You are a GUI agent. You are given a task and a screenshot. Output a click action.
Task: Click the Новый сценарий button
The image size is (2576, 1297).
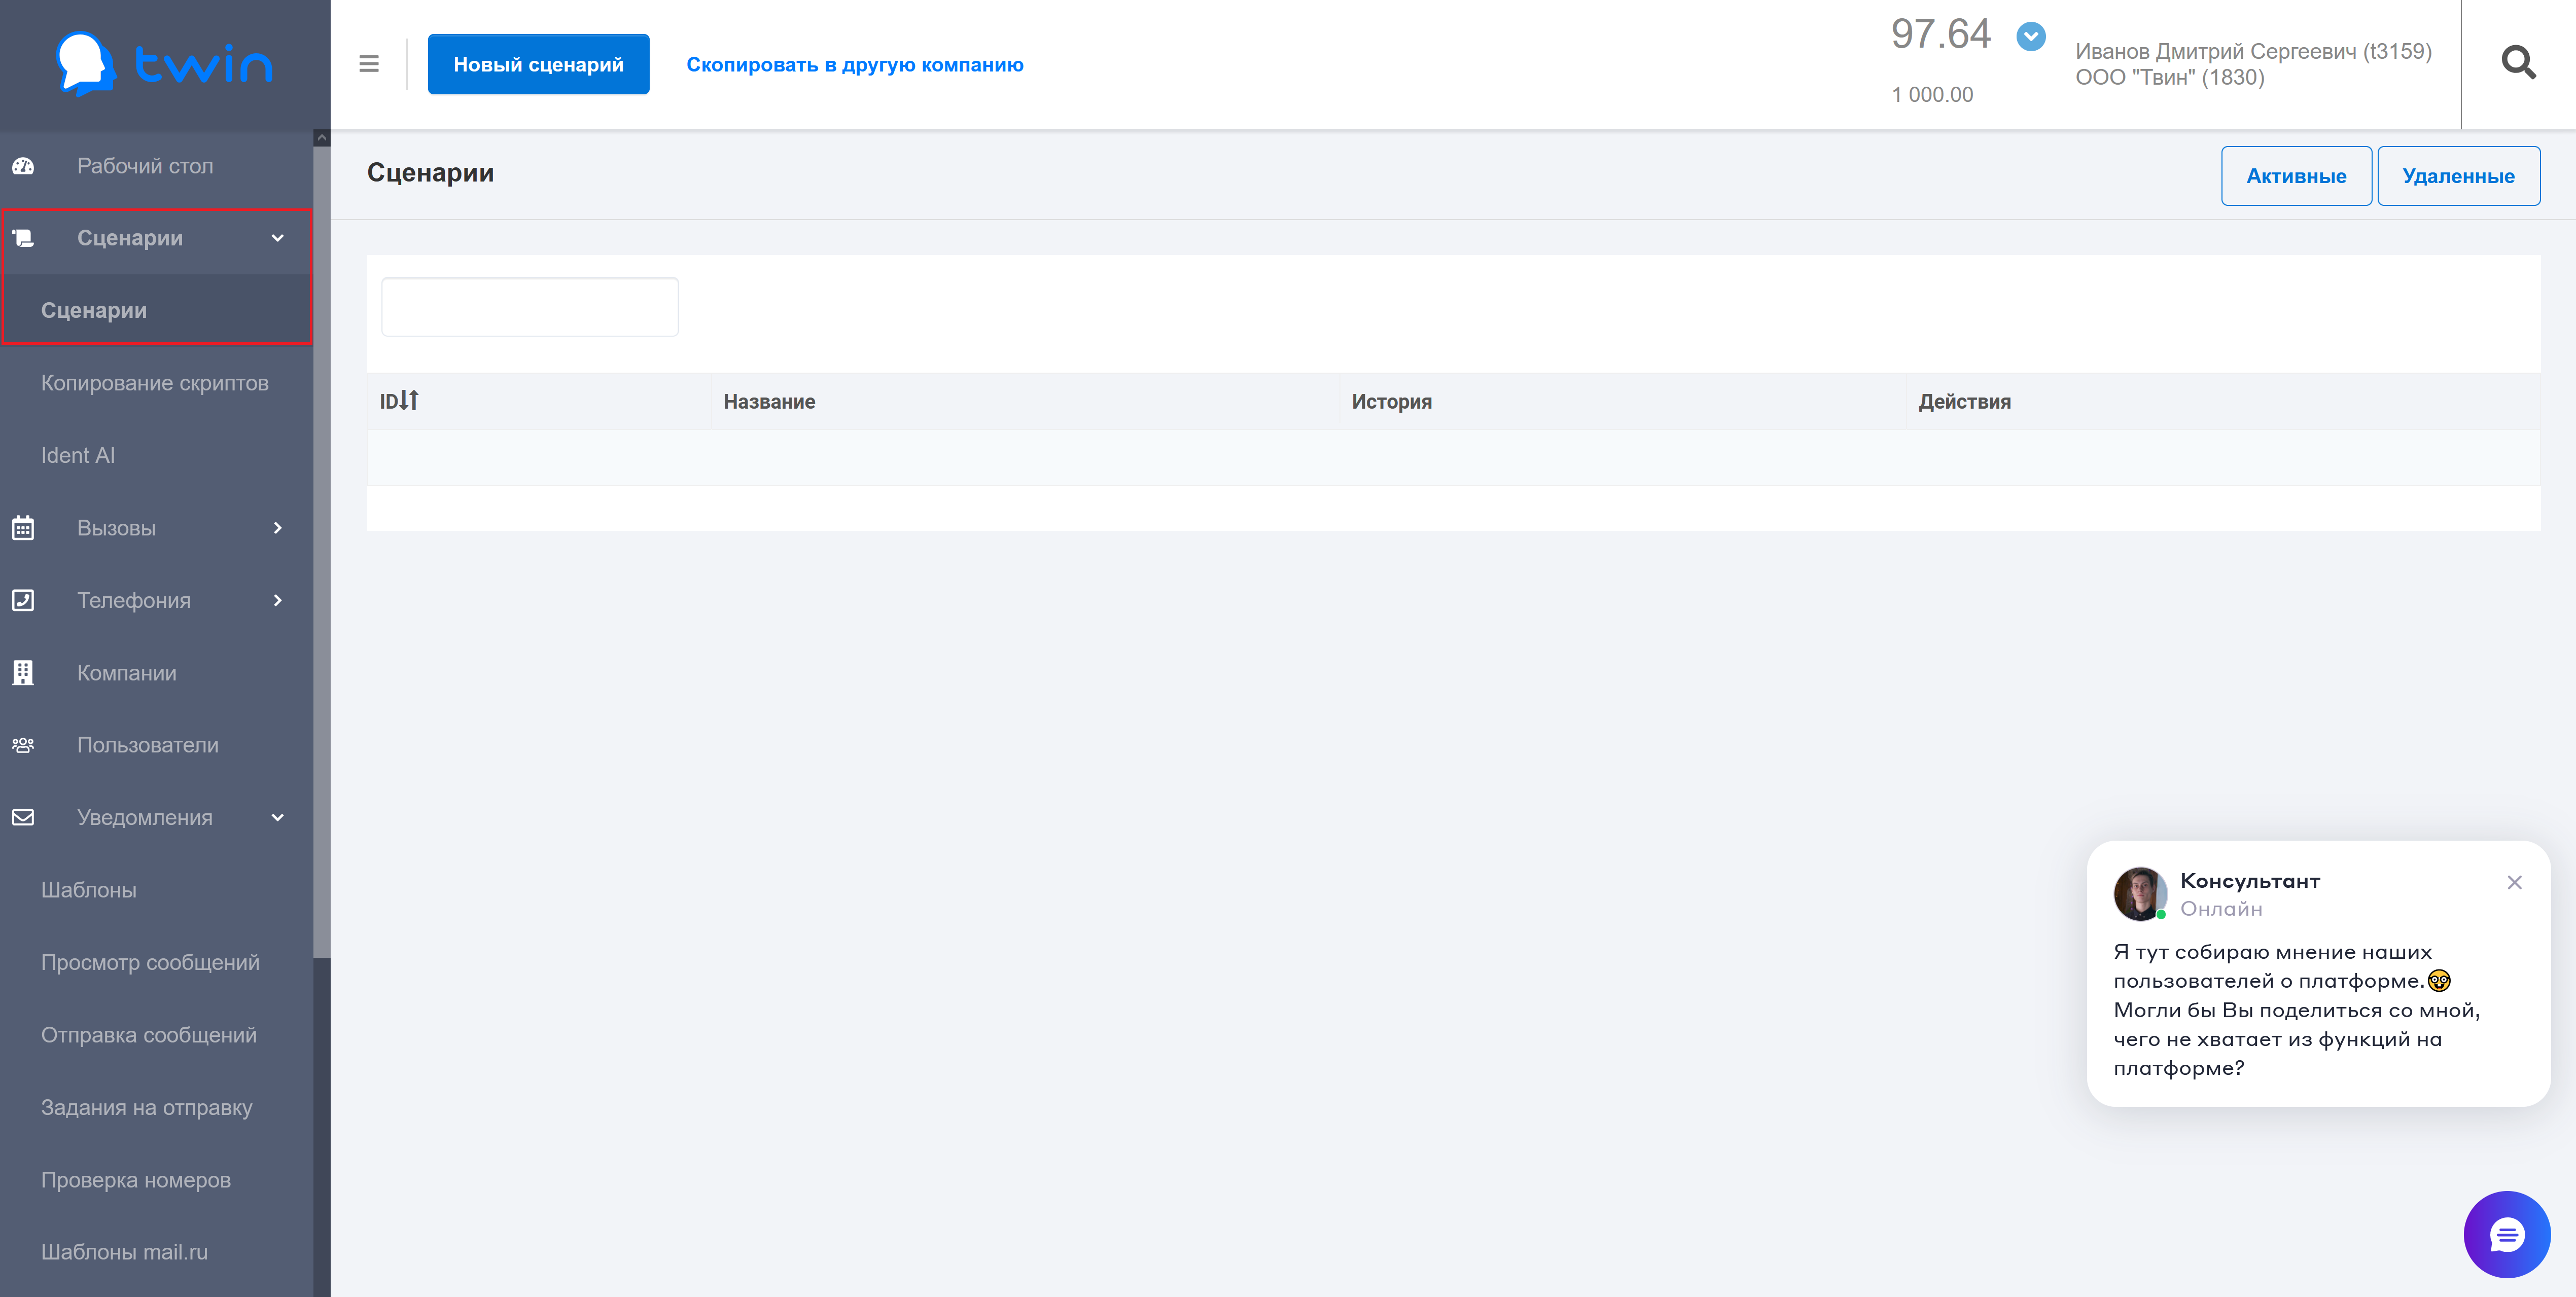coord(538,64)
